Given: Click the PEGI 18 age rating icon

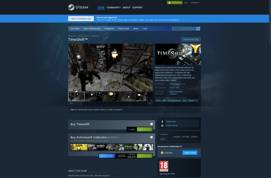Looking at the screenshot, I should click(x=164, y=166).
